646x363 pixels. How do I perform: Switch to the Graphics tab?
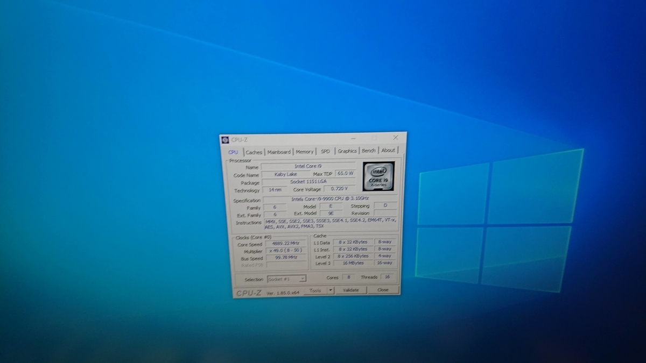347,151
